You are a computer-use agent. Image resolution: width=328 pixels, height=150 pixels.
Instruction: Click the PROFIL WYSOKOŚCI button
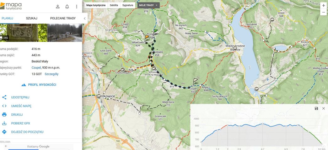click(39, 85)
